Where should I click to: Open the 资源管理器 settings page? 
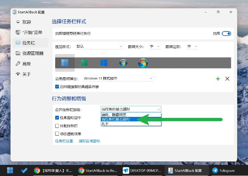(x=30, y=53)
